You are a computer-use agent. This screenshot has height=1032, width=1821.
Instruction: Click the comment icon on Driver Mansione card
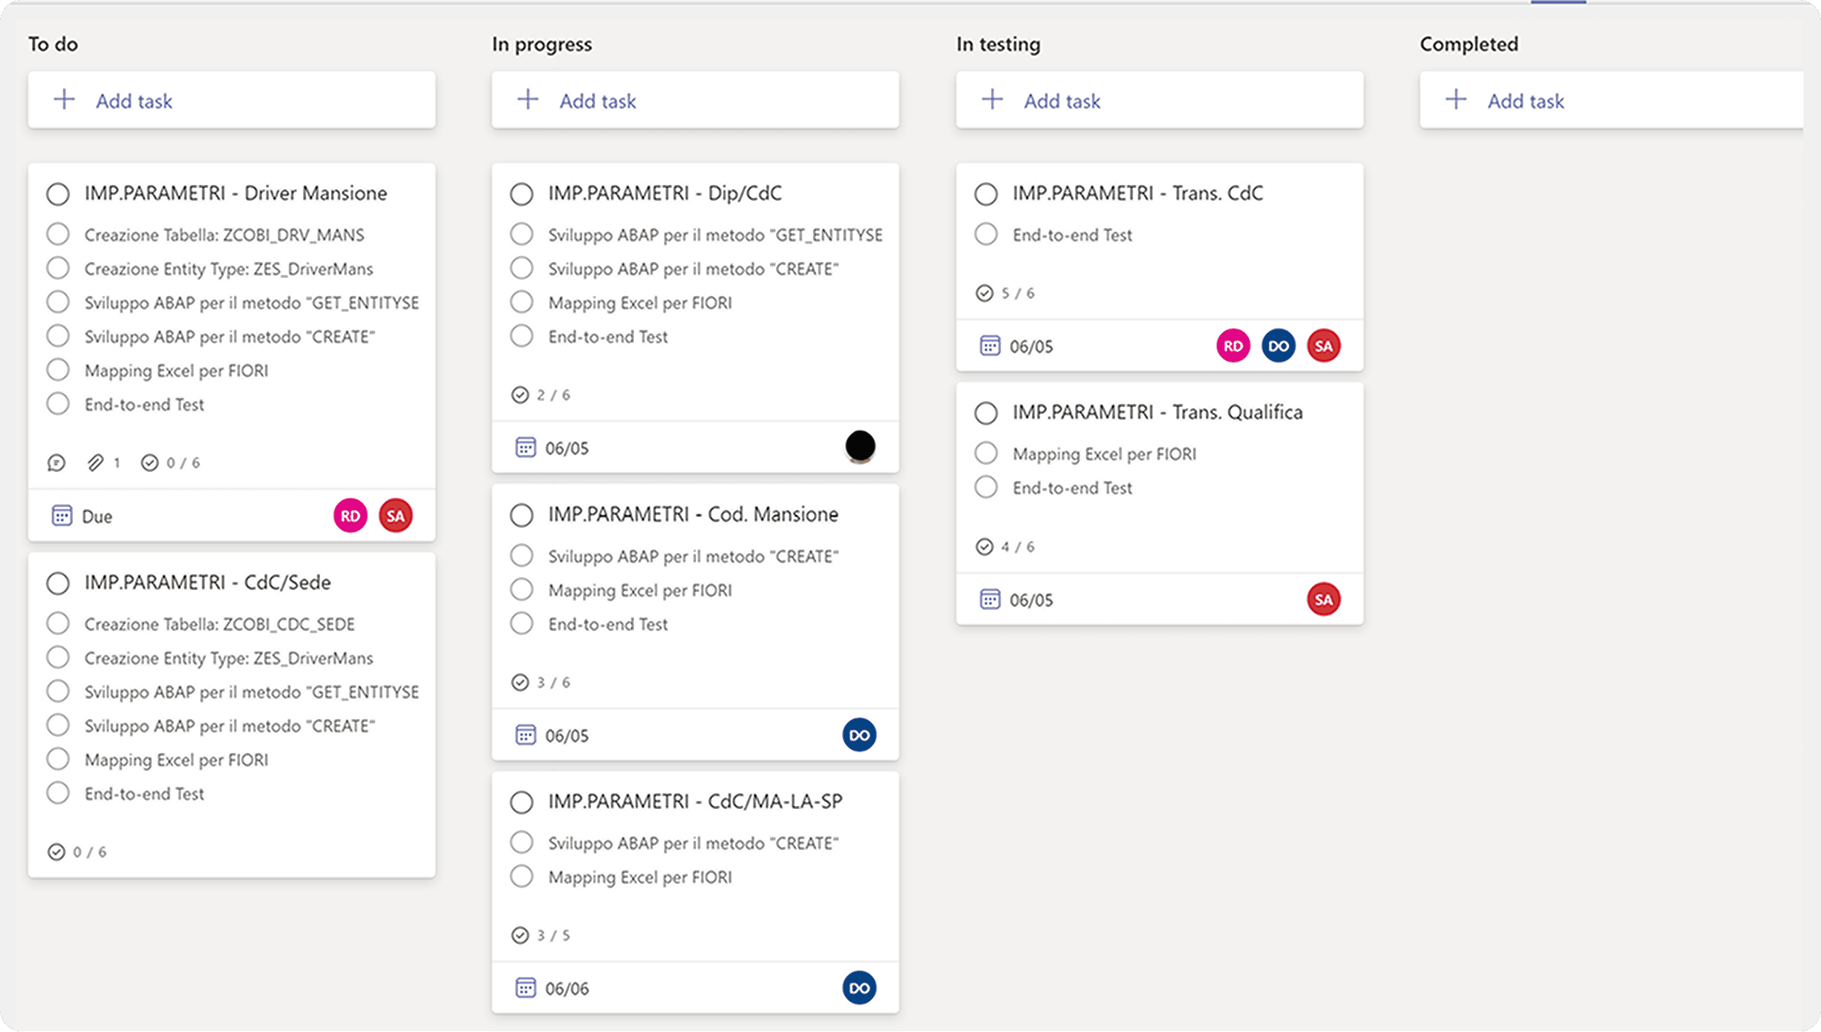click(x=56, y=463)
